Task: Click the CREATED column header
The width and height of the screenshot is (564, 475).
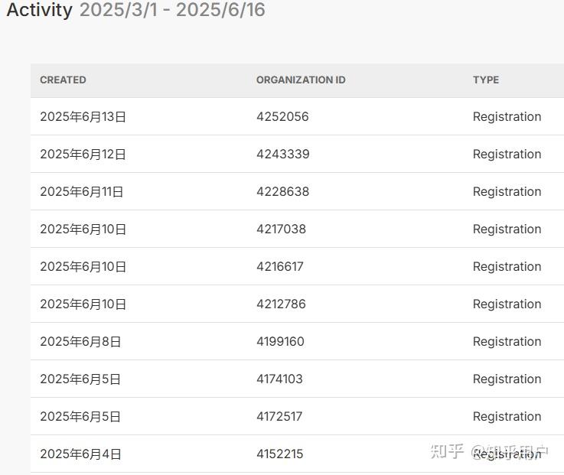Action: pyautogui.click(x=63, y=80)
